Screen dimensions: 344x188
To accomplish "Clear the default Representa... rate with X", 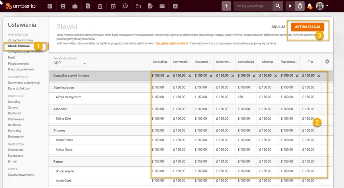I will (x=297, y=76).
